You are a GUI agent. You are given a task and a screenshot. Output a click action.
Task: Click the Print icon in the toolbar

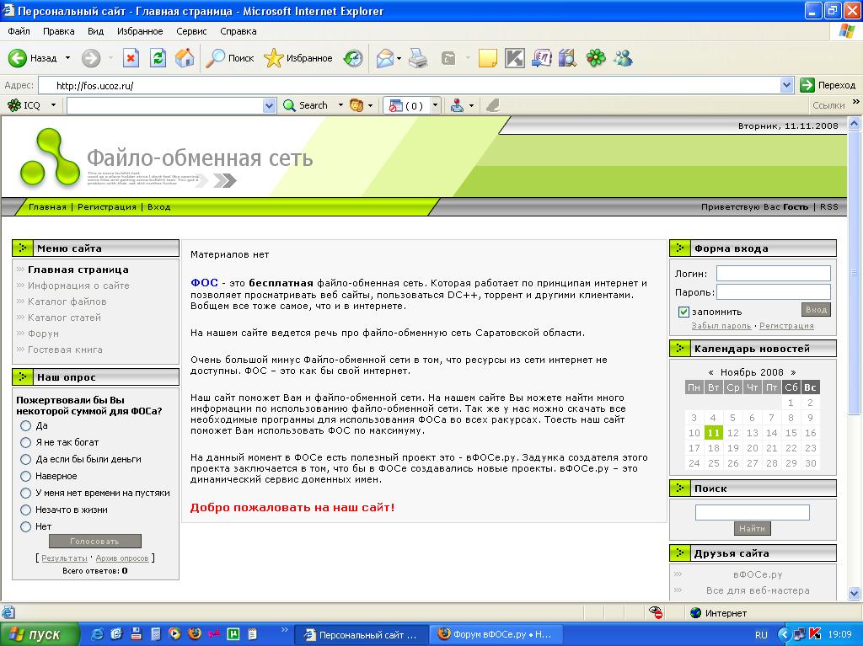coord(418,58)
